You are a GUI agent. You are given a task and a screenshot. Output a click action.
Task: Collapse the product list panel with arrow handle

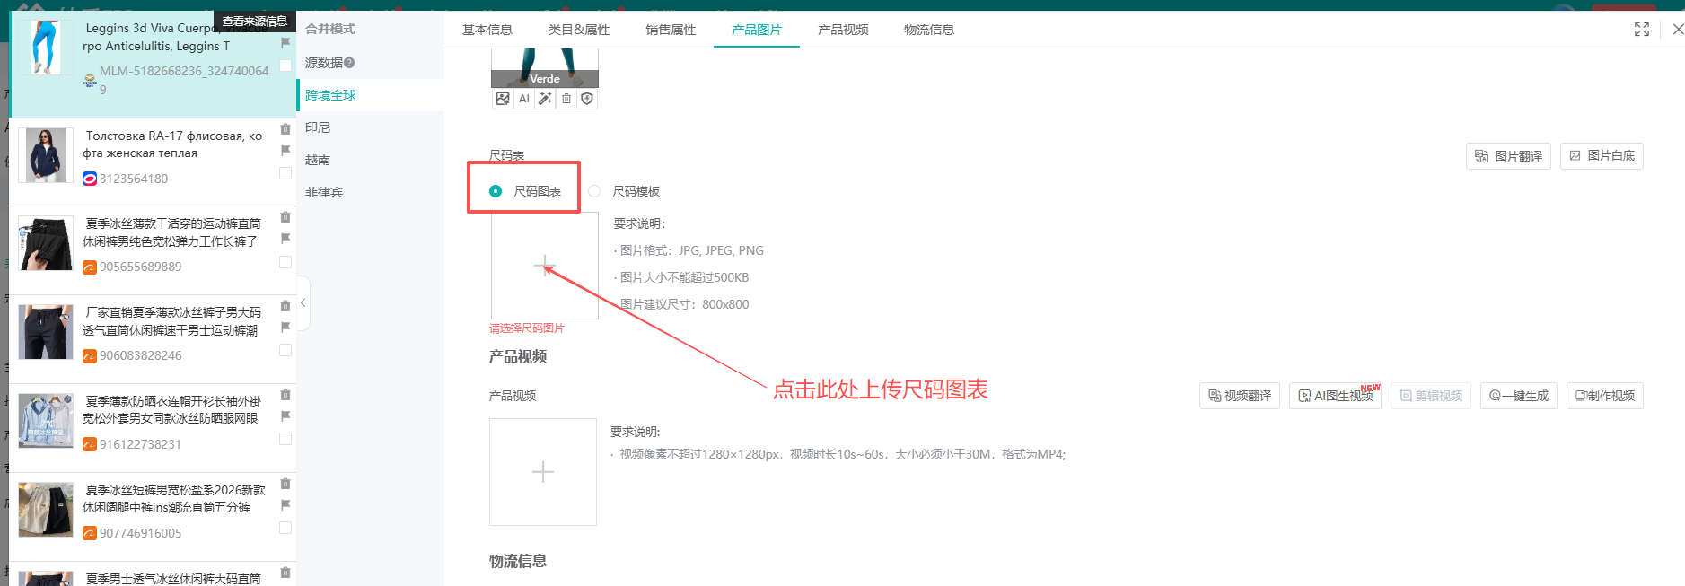click(303, 303)
